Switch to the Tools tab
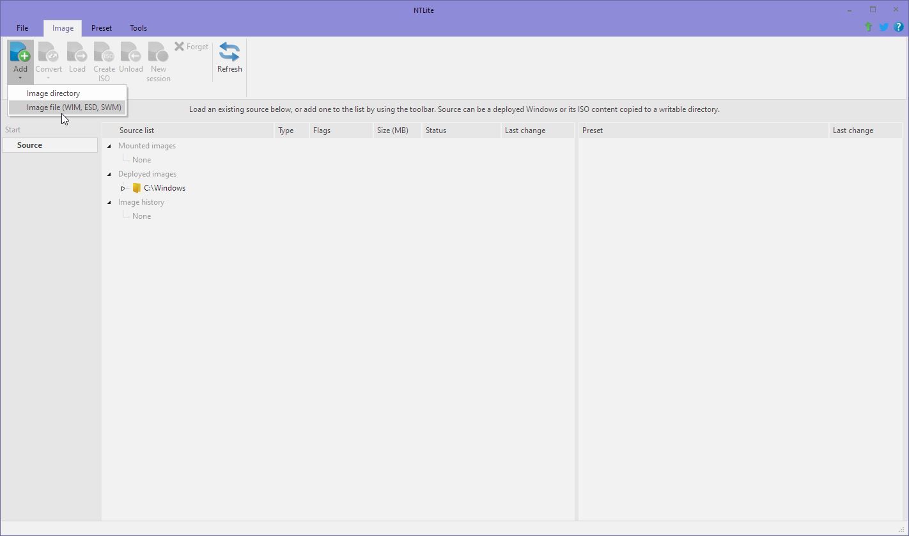Screen dimensions: 909x536 coord(138,28)
